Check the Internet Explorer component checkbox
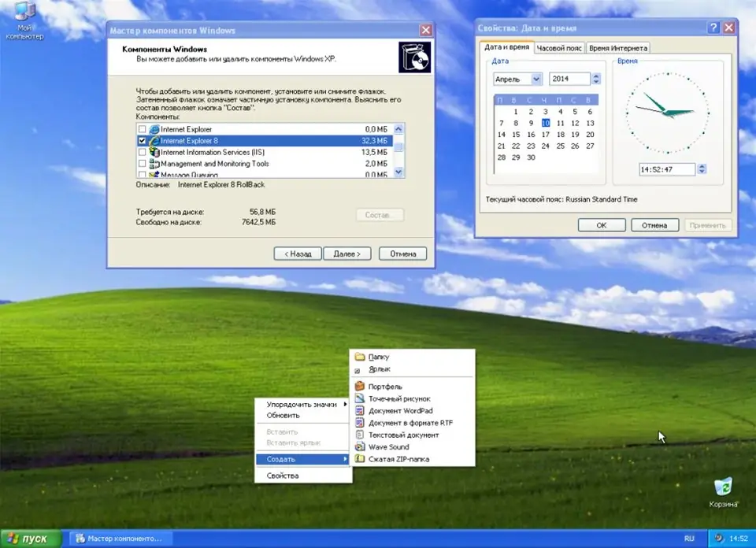Viewport: 756px width, 548px height. click(142, 129)
